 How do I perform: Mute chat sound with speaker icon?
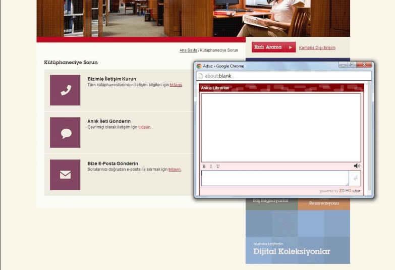[x=357, y=166]
